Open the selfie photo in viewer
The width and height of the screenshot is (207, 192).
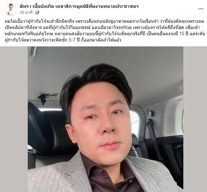(105, 119)
